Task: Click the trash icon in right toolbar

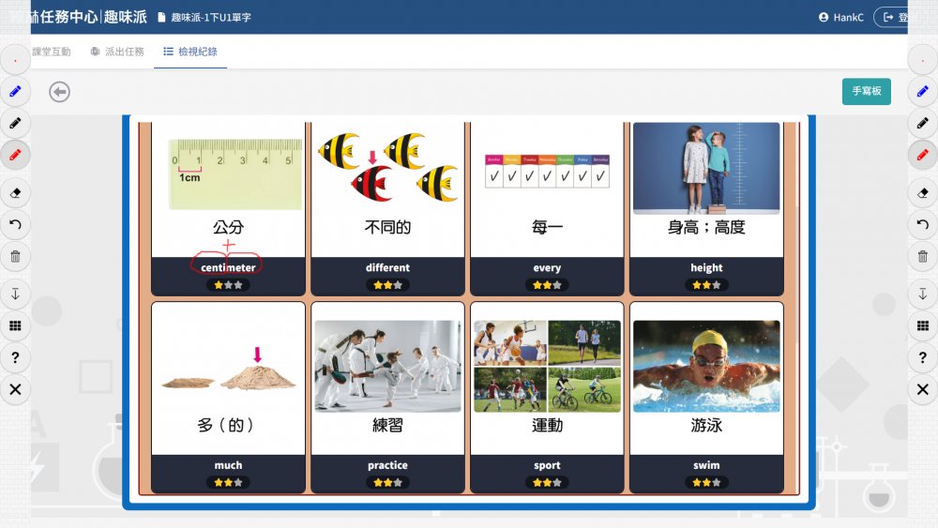Action: (923, 256)
